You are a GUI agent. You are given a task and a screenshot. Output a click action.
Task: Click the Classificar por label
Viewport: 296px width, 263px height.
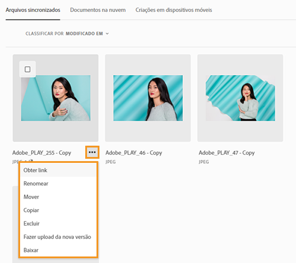tap(44, 34)
